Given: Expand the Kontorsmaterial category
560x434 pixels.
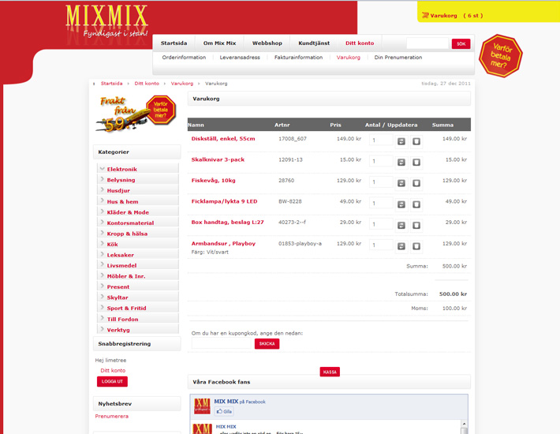Looking at the screenshot, I should [x=103, y=223].
